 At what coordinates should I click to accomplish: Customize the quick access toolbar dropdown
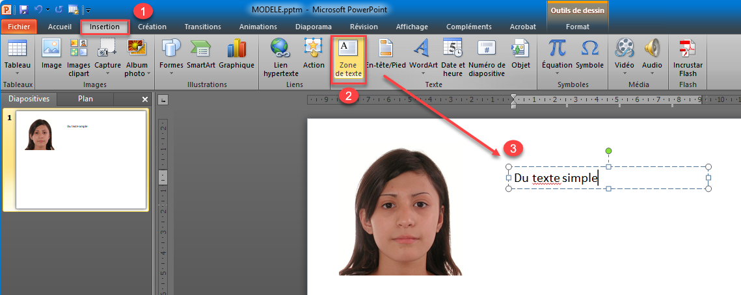[x=88, y=10]
